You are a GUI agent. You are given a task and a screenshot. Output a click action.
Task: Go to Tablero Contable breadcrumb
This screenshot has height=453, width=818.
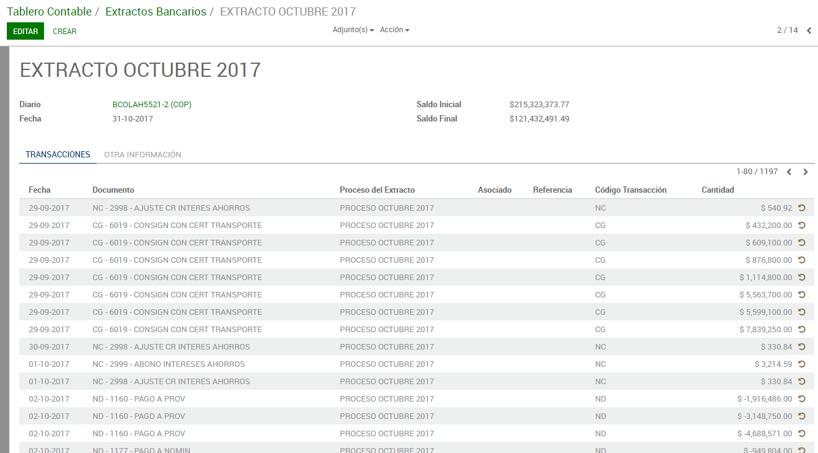pos(49,12)
